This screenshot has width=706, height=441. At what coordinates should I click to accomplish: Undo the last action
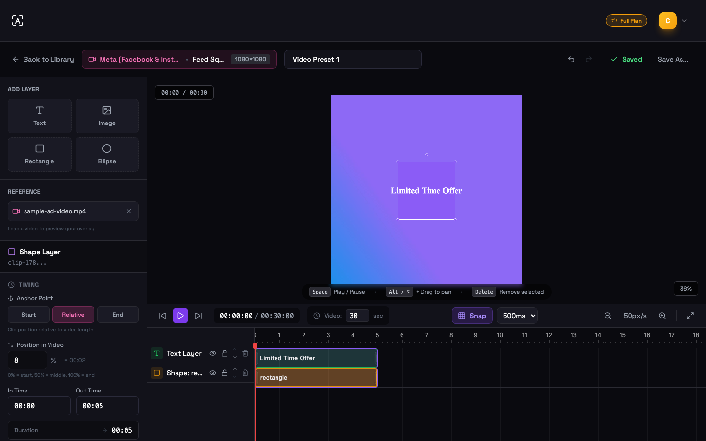click(x=571, y=59)
